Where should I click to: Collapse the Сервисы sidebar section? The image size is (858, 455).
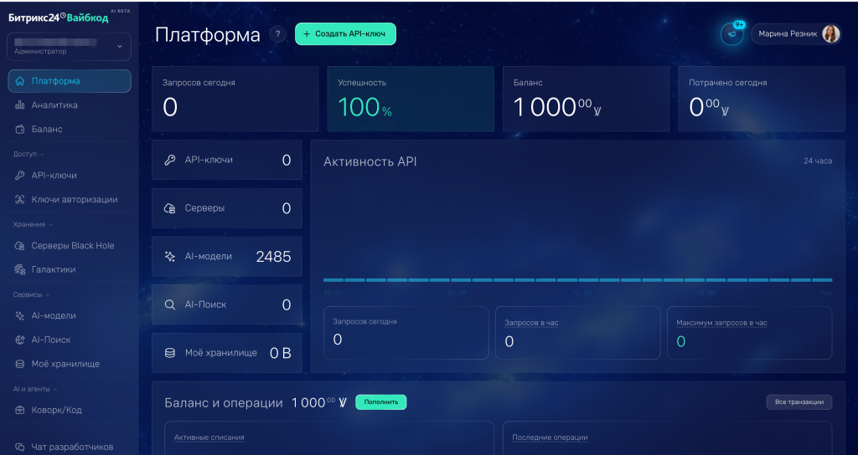(x=31, y=294)
